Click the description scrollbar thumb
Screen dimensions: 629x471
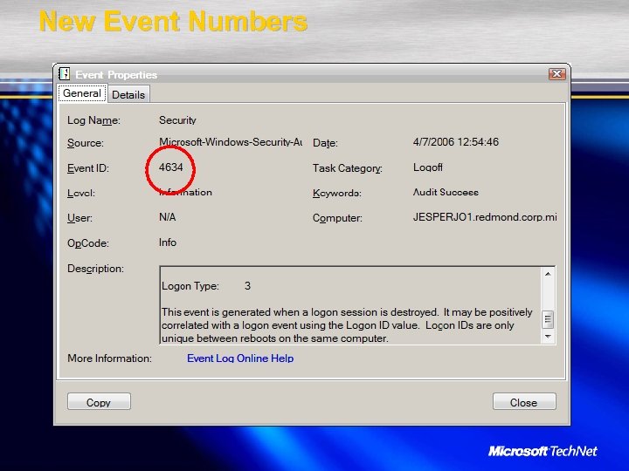click(548, 319)
